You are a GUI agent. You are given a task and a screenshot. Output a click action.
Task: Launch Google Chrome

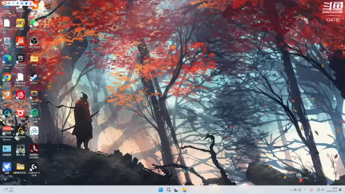pyautogui.click(x=7, y=77)
